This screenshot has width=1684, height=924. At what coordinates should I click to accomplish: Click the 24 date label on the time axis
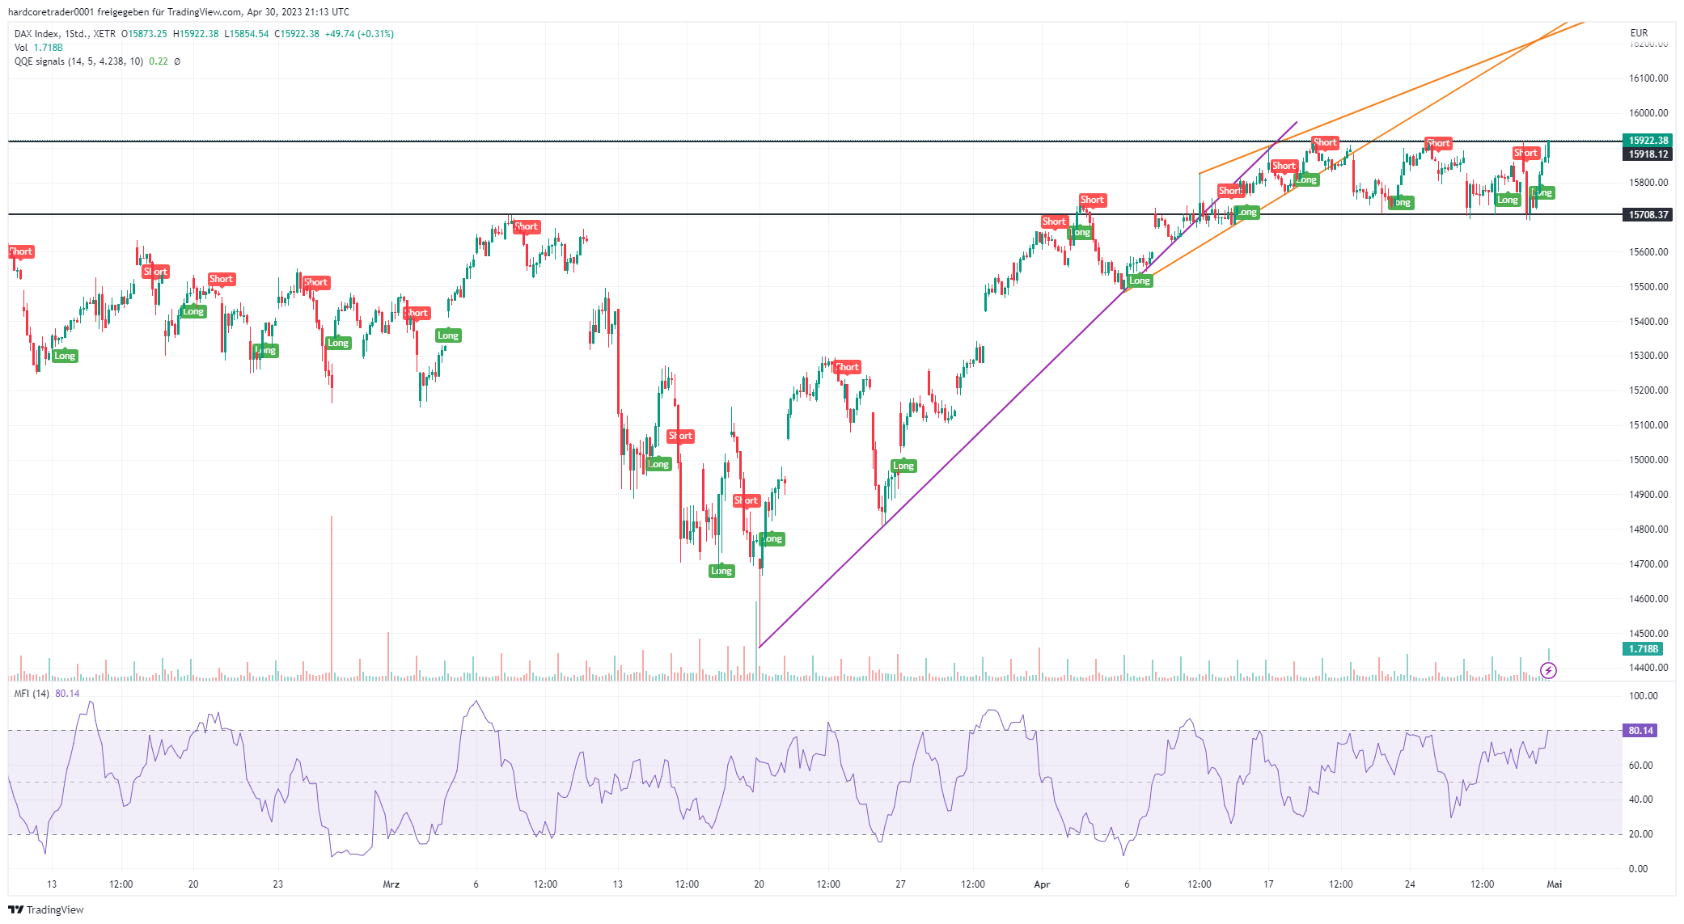pyautogui.click(x=1410, y=884)
